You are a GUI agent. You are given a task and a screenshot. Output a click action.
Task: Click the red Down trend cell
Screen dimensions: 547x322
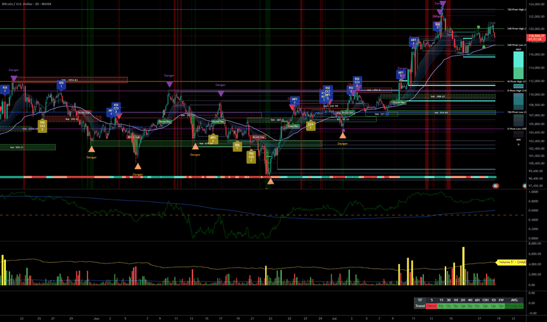[x=431, y=306]
